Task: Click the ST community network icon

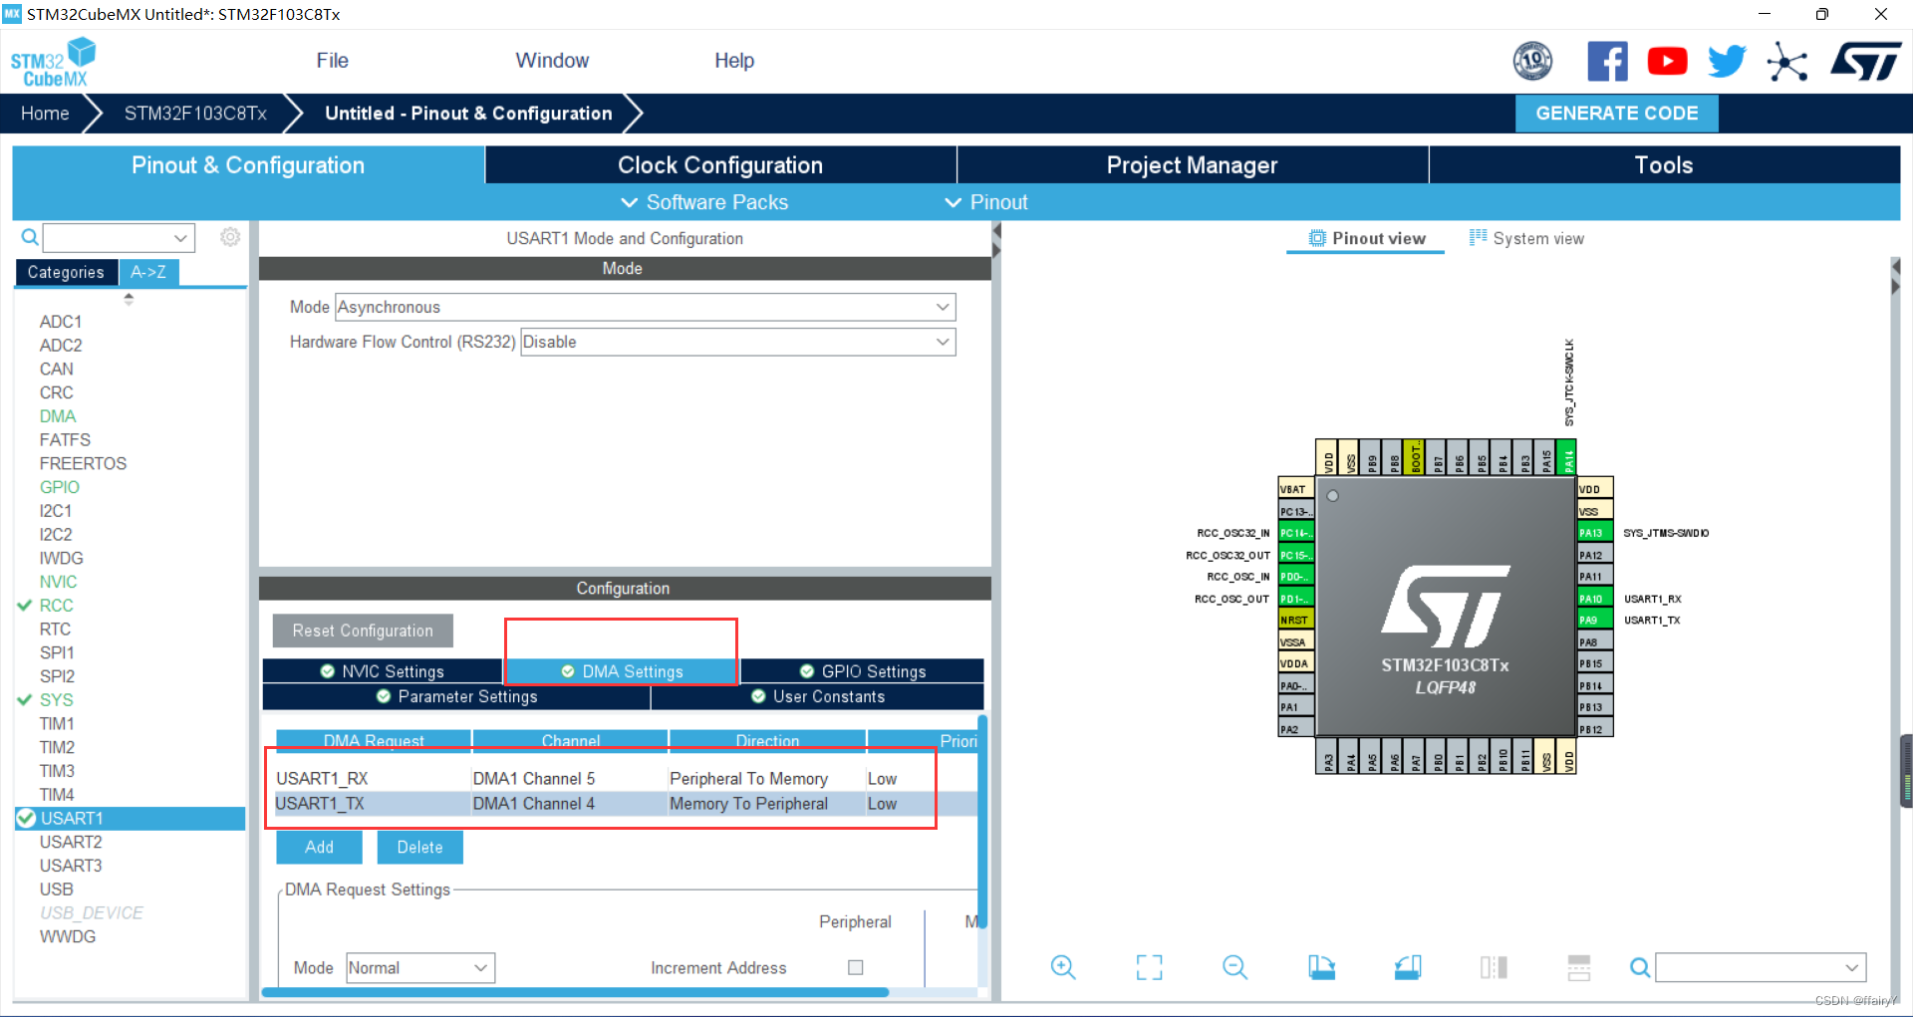Action: click(x=1787, y=62)
